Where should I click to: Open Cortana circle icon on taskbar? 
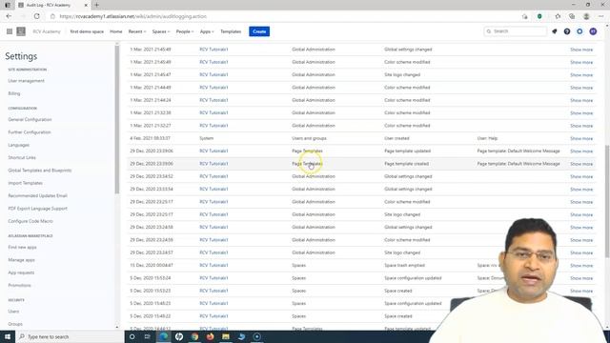132,336
